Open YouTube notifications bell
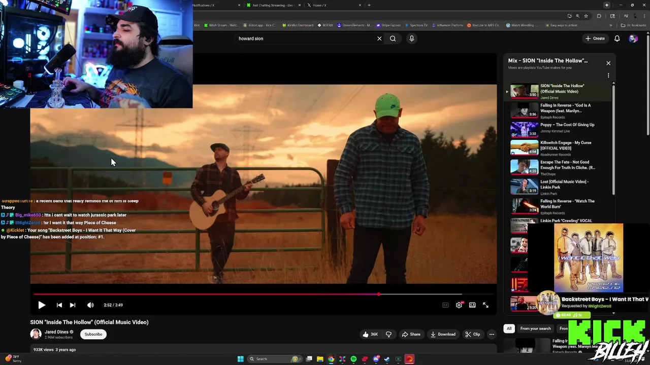The width and height of the screenshot is (650, 365). [617, 39]
